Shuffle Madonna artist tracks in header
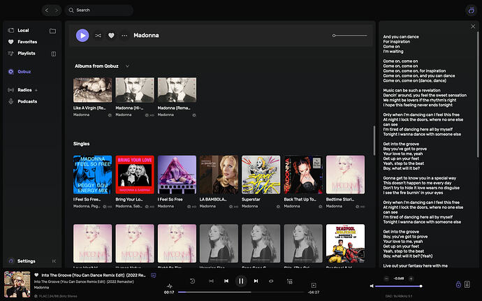Image resolution: width=482 pixels, height=301 pixels. (x=98, y=36)
